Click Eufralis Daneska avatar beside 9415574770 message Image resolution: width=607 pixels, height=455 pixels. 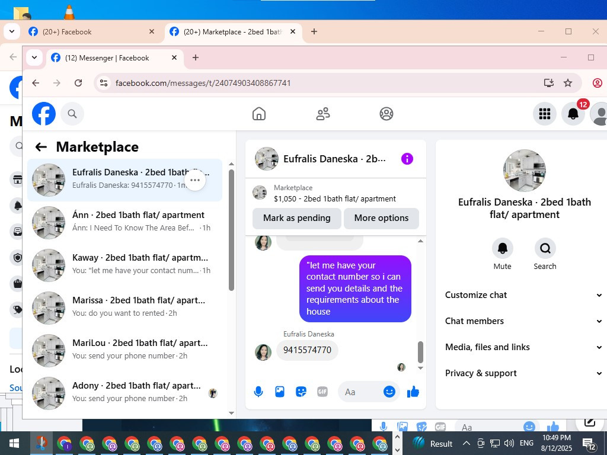pyautogui.click(x=263, y=353)
